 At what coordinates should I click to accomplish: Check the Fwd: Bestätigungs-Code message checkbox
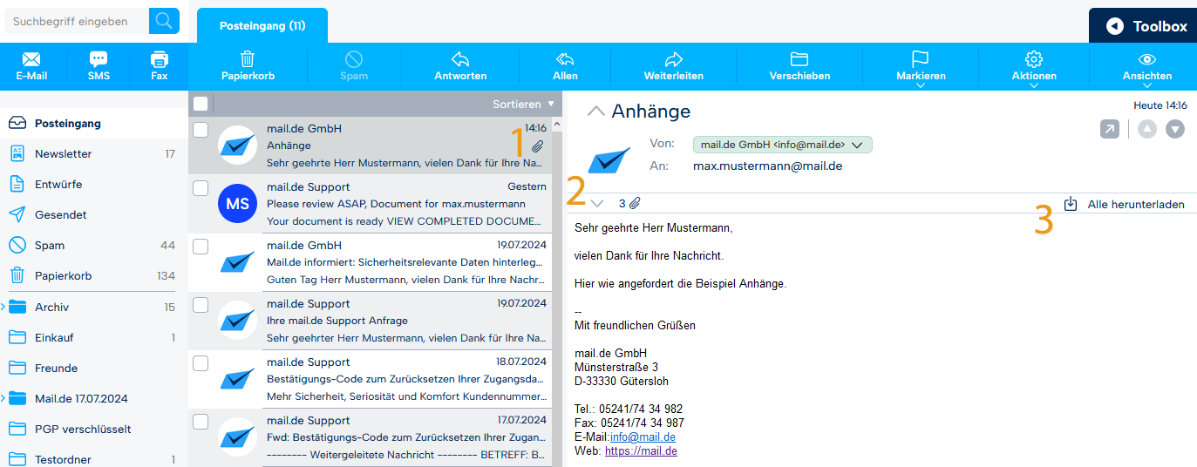[x=201, y=422]
